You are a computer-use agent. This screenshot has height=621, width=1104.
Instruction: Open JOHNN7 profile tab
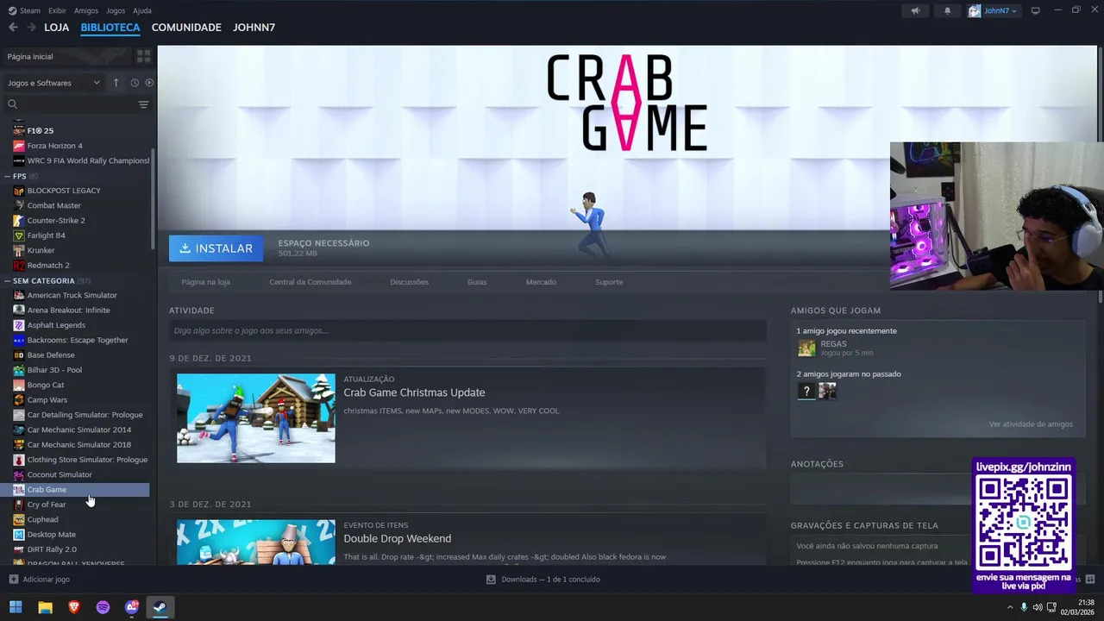pyautogui.click(x=254, y=28)
